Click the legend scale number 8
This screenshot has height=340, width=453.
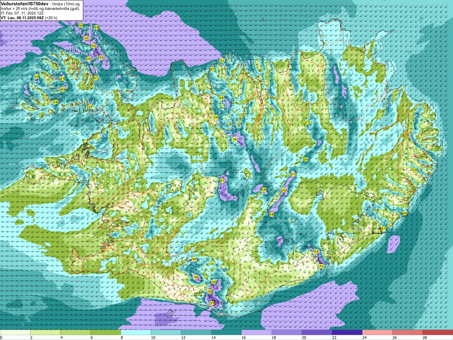coord(122,338)
